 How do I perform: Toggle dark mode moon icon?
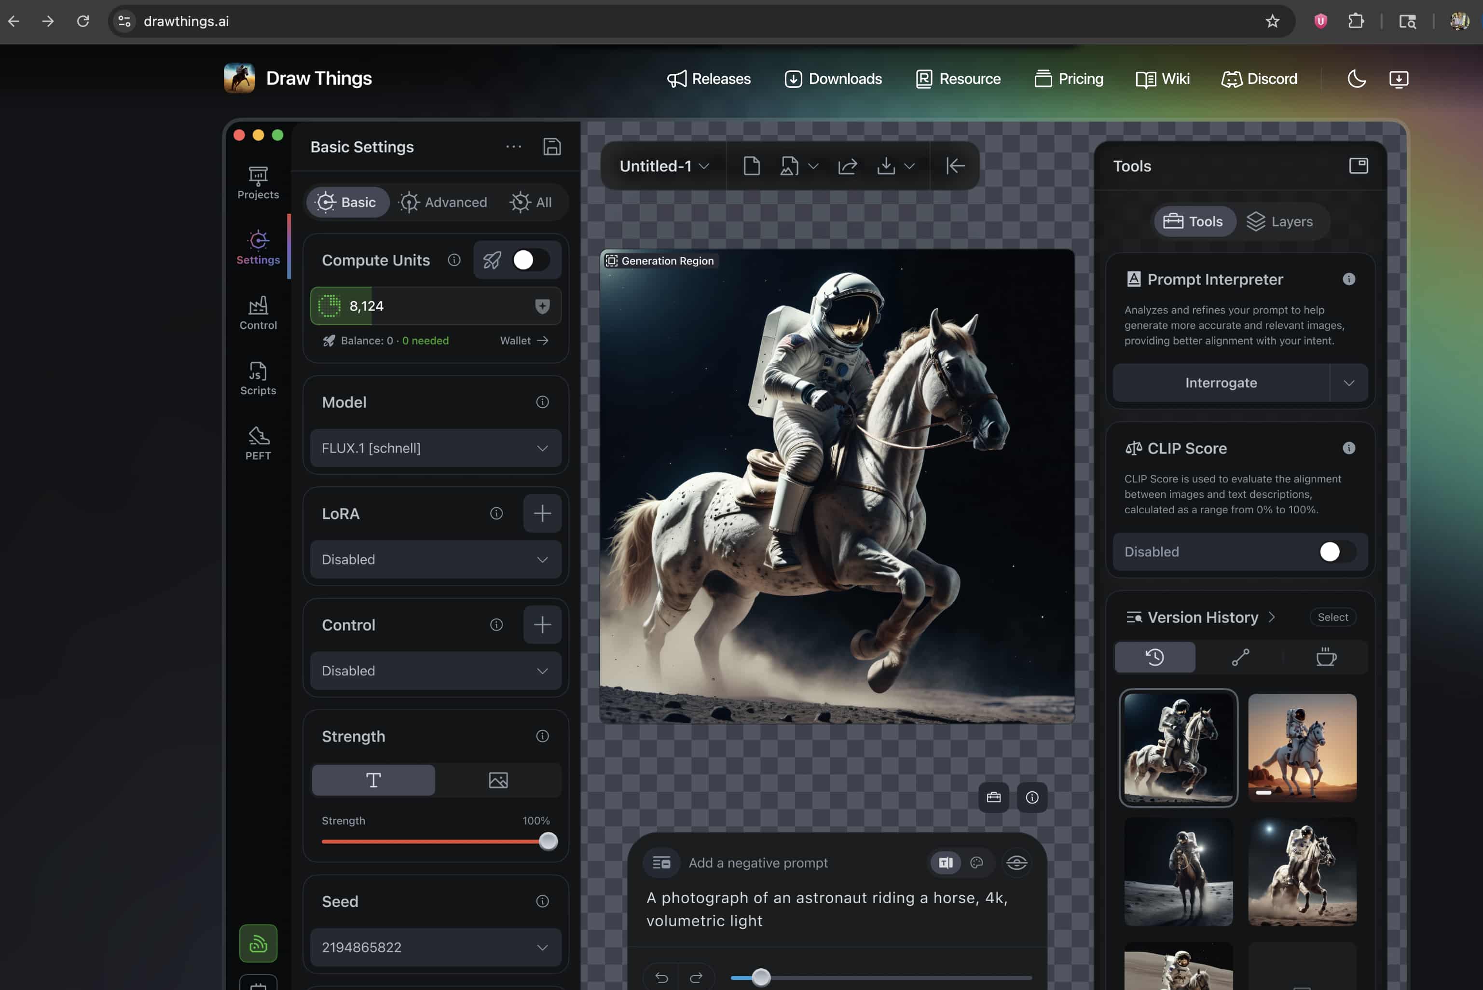1356,79
